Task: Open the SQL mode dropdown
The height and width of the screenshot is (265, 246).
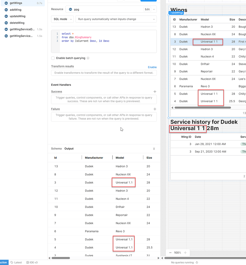Action: [x=62, y=19]
